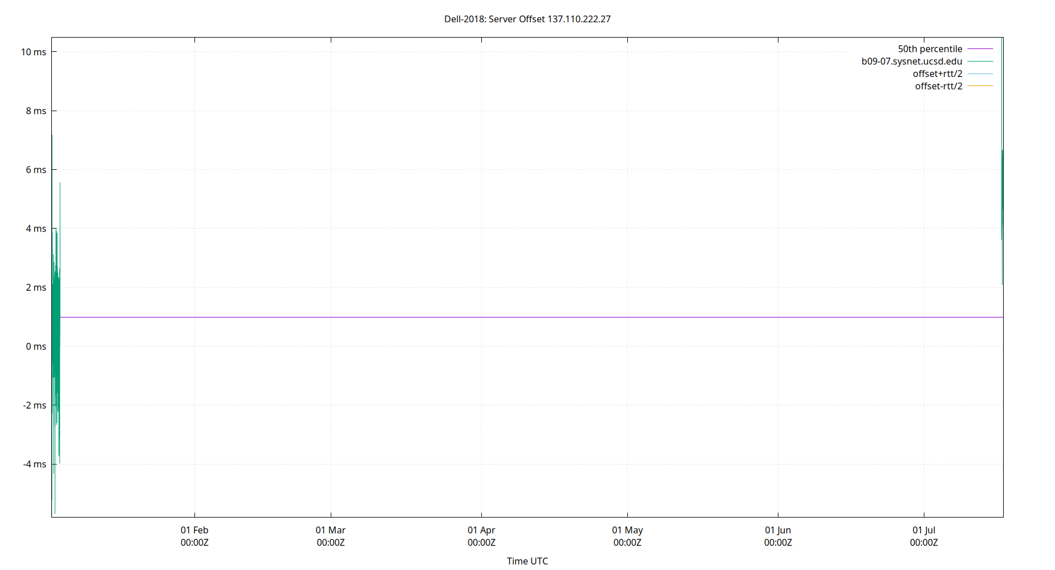The image size is (1055, 570).
Task: Select the offset+rtt/2 legend entry
Action: coord(938,73)
